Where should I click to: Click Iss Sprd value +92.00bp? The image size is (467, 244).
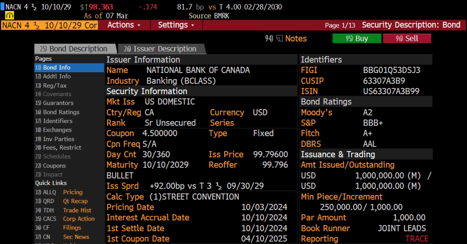click(x=167, y=186)
